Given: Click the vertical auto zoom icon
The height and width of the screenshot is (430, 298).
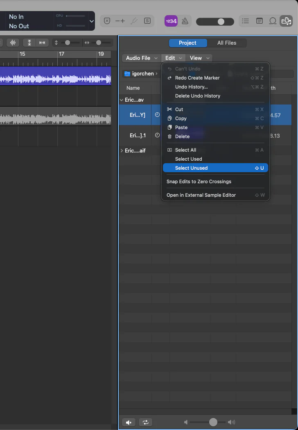Looking at the screenshot, I should (29, 43).
